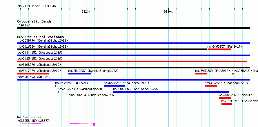Viewport: 258px width, 127px height.
Task: Open variant nsv3063257 (Fan2017) label
Action: coord(225,46)
